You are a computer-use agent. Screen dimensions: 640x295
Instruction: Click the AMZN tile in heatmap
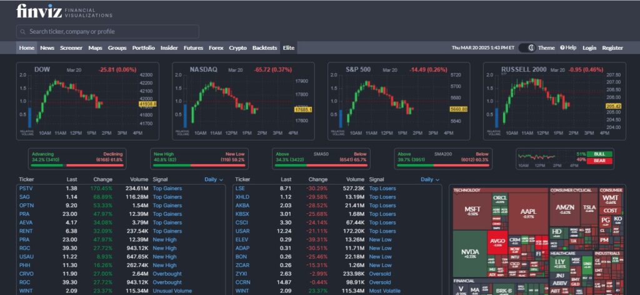pyautogui.click(x=565, y=209)
